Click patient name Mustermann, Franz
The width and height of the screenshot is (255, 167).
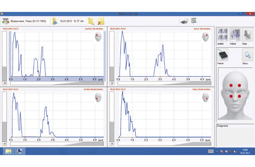coord(28,21)
